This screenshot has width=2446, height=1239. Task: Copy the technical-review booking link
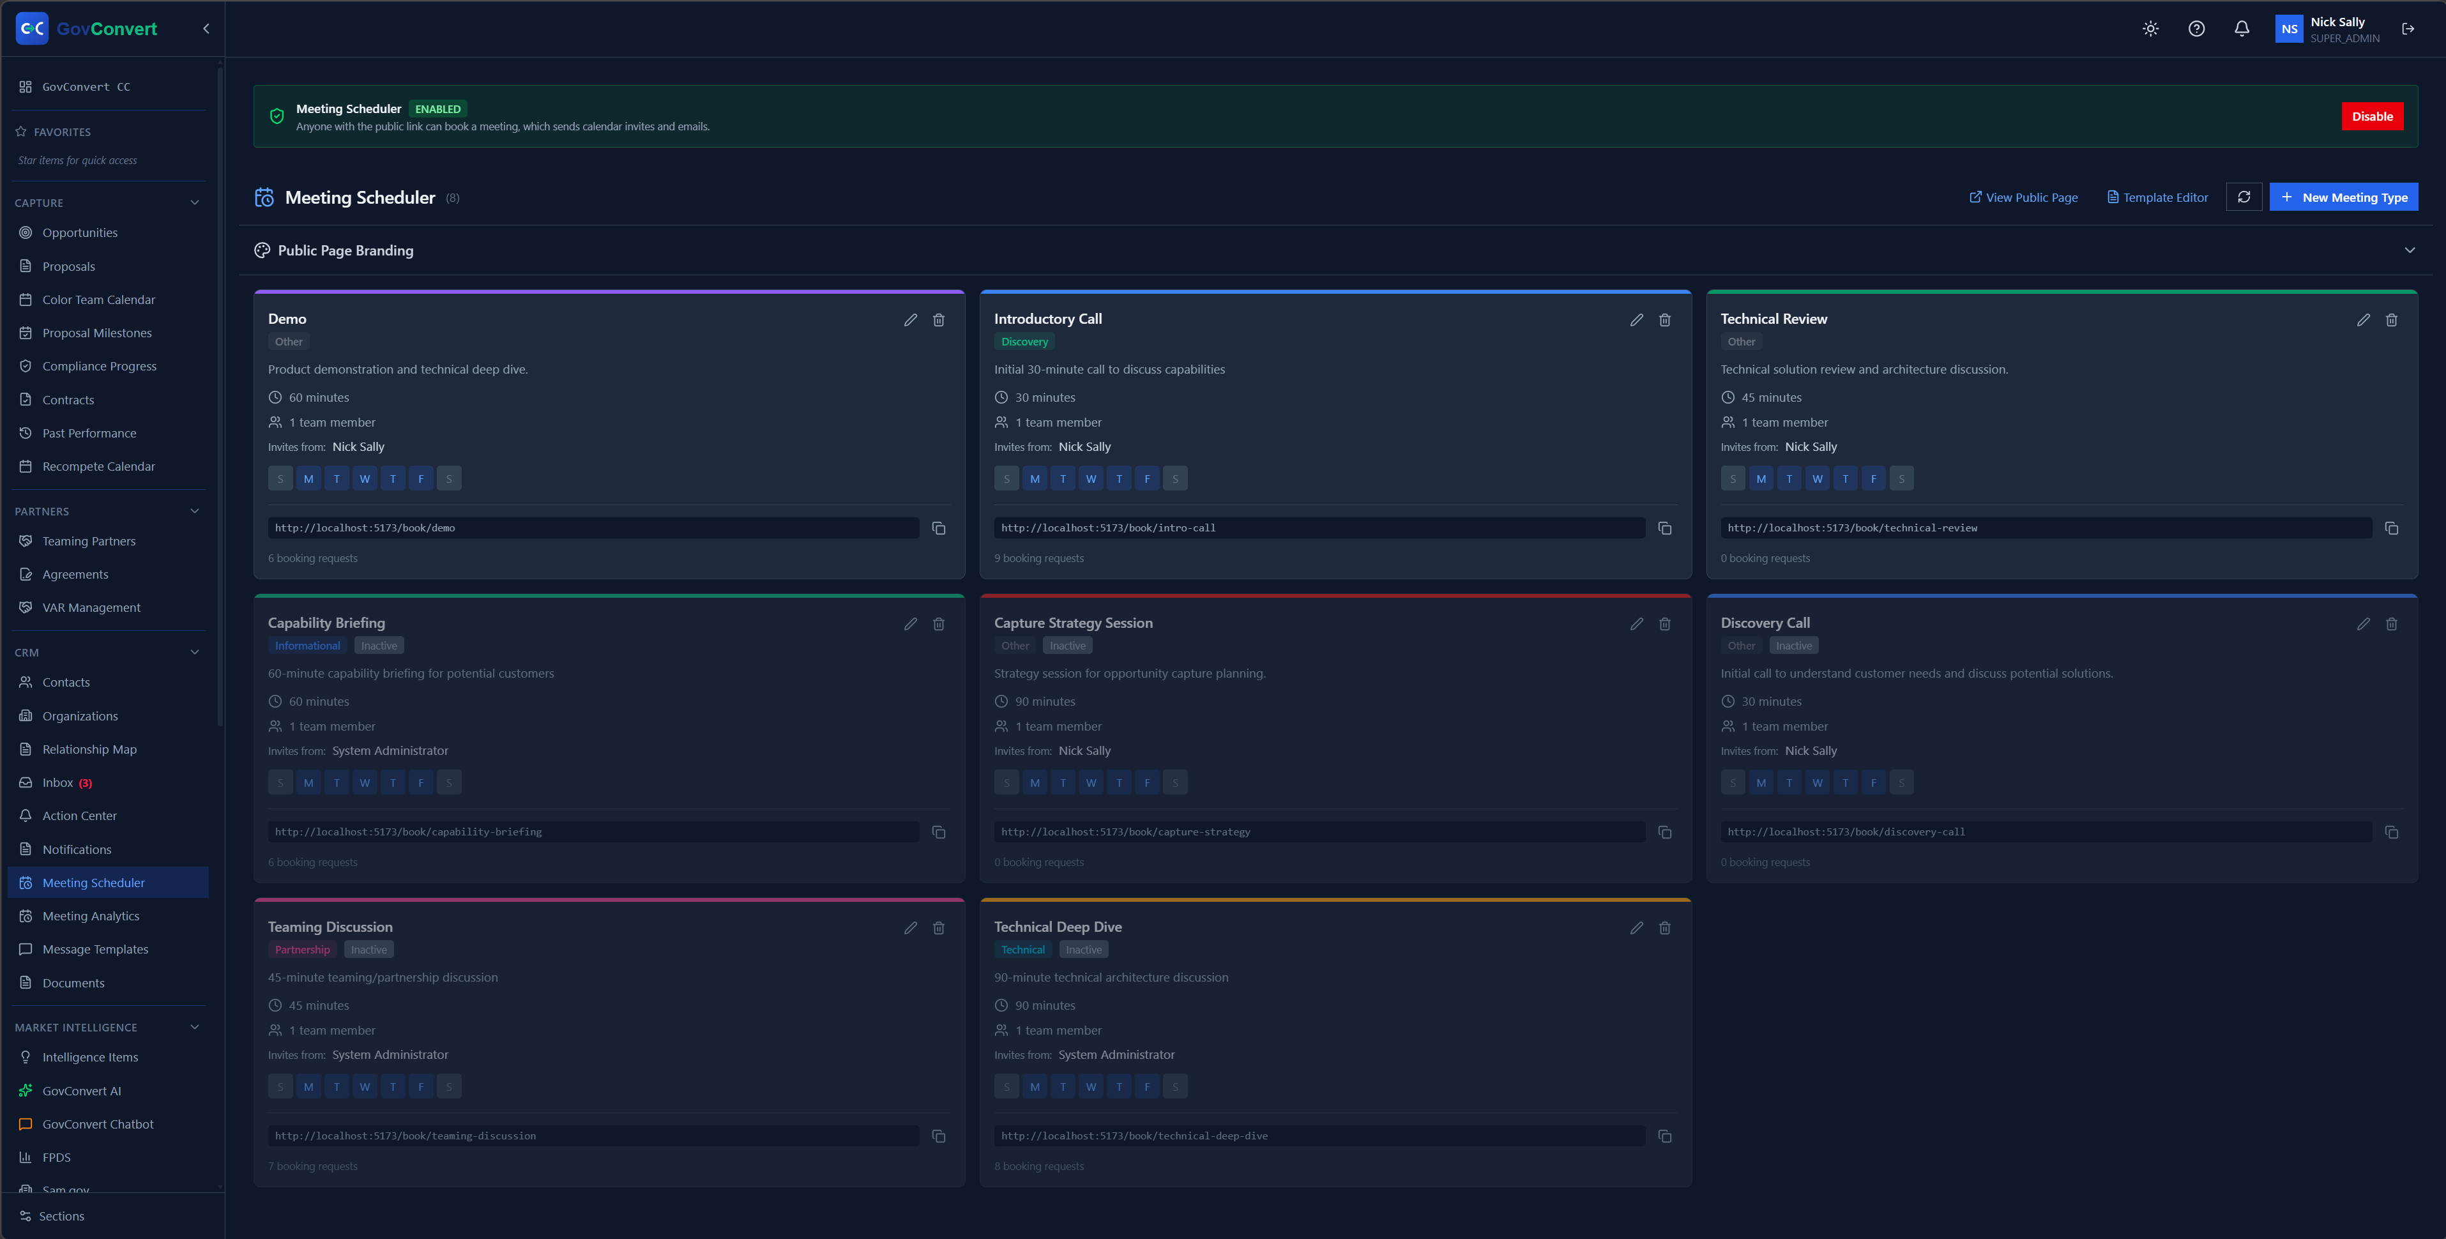(x=2391, y=528)
